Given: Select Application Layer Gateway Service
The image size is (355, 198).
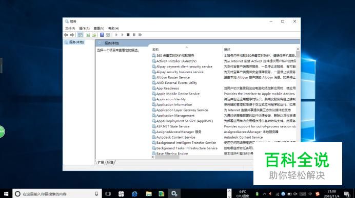Looking at the screenshot, I should (x=180, y=110).
